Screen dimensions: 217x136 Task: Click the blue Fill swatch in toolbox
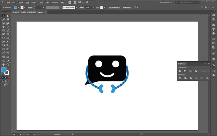[x=4, y=70]
